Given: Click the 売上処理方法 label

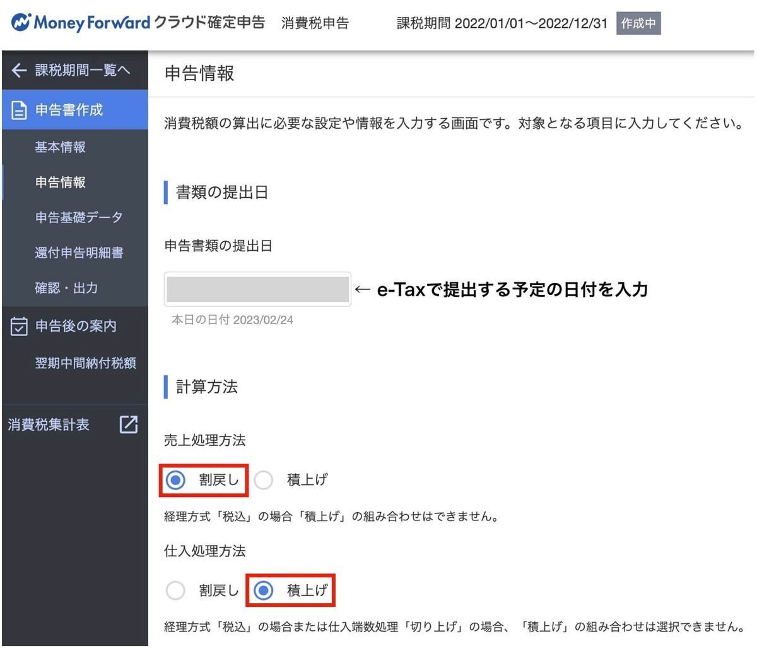Looking at the screenshot, I should [205, 440].
